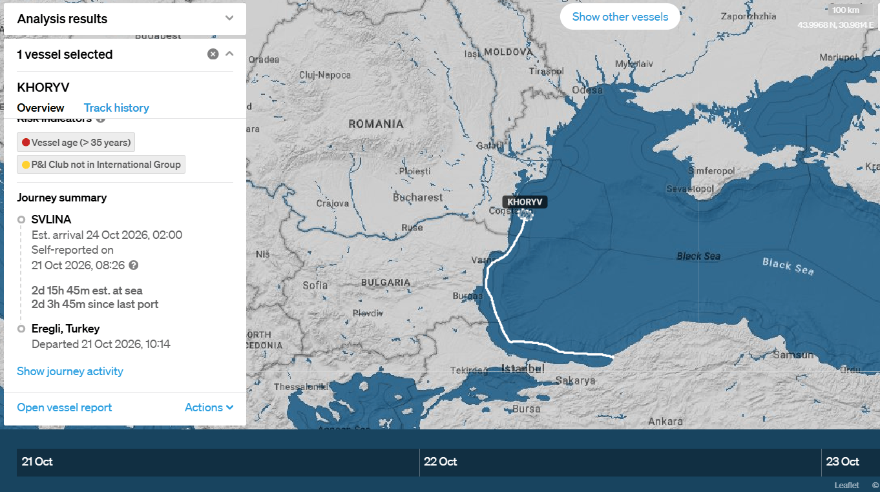Image resolution: width=880 pixels, height=492 pixels.
Task: Click the Leaflet attribution link
Action: click(846, 485)
